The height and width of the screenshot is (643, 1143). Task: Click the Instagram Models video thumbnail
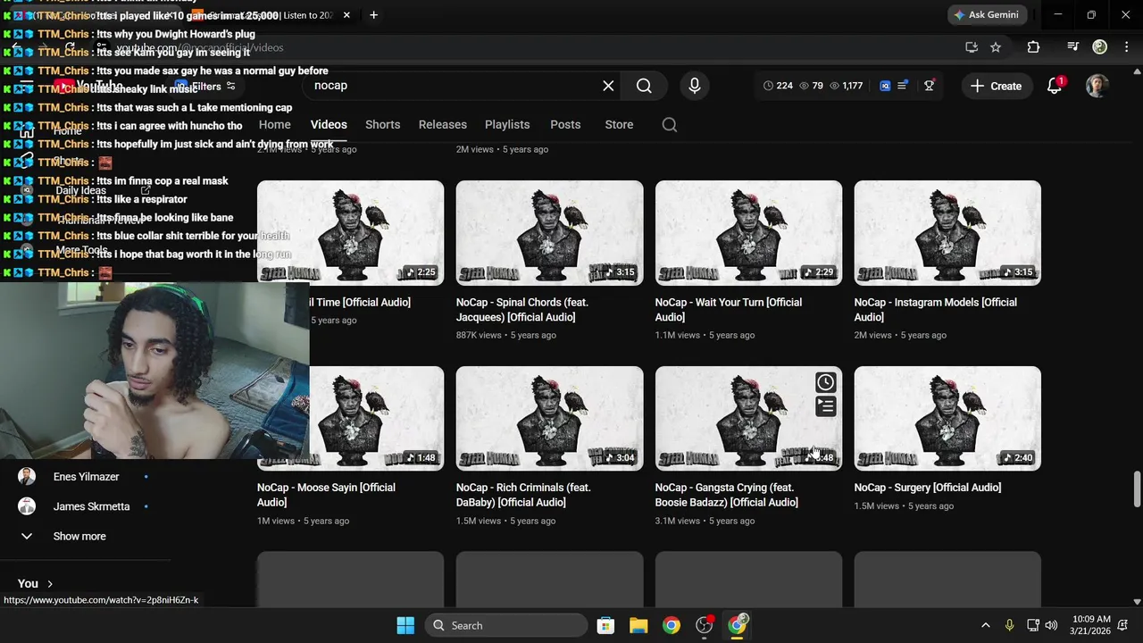(x=947, y=233)
